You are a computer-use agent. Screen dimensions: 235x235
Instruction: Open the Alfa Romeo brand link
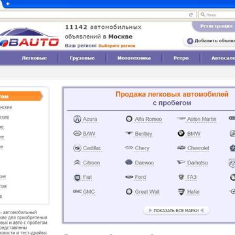148,119
